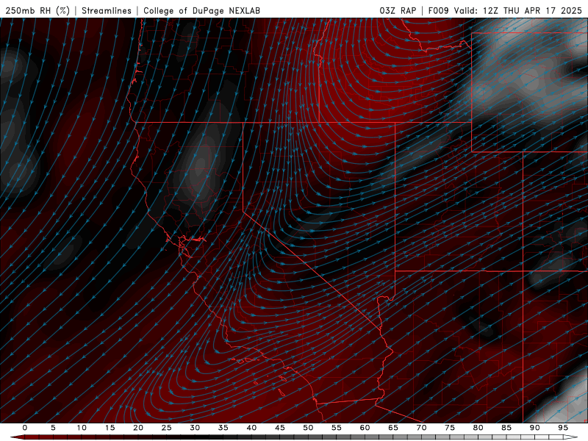Click the "15" colorbar tick label
The height and width of the screenshot is (441, 588).
tap(110, 428)
